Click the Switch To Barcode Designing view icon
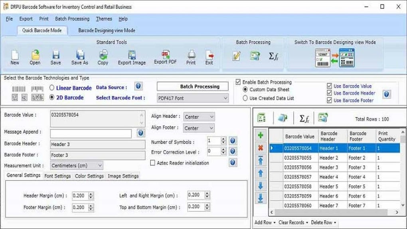 [335, 58]
